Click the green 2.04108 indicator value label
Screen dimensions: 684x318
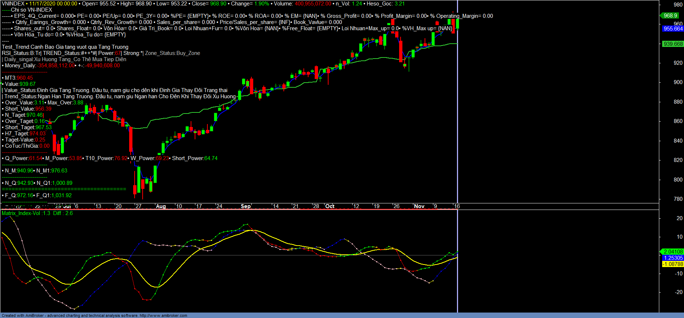(673, 252)
